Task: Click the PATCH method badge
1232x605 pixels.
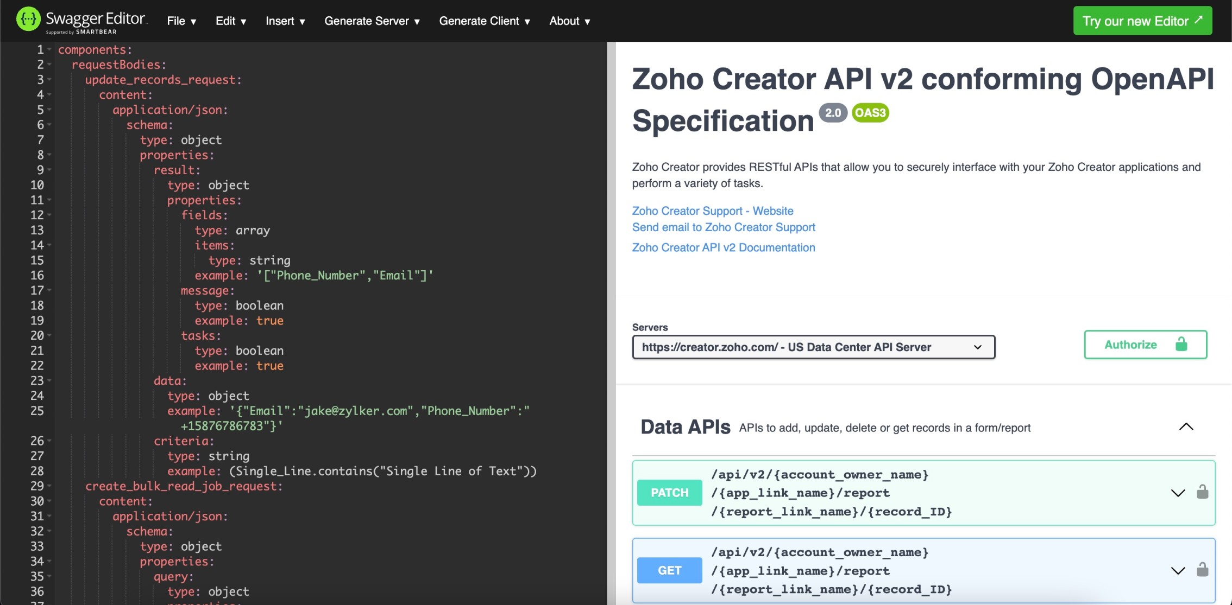Action: tap(669, 493)
